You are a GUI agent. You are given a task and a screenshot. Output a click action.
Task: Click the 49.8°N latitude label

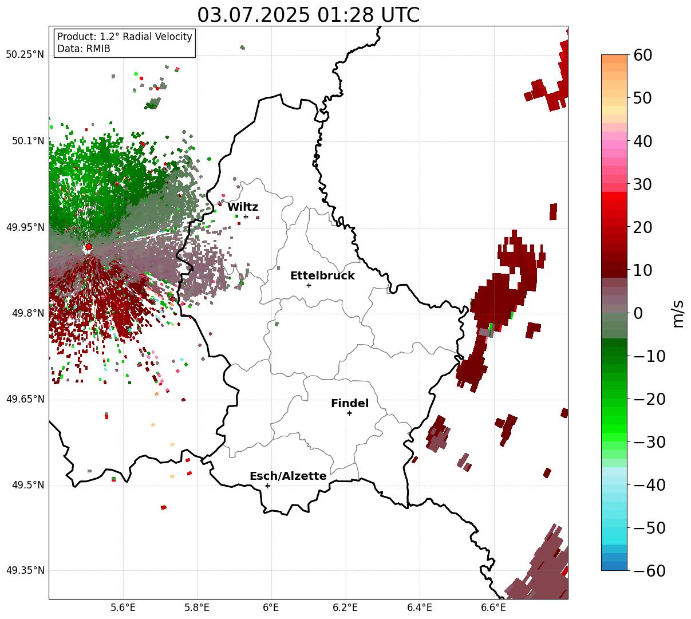[x=28, y=313]
